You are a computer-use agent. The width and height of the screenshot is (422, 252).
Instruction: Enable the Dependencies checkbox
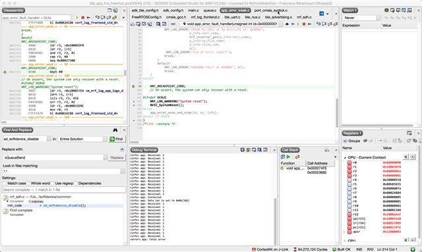pos(76,183)
